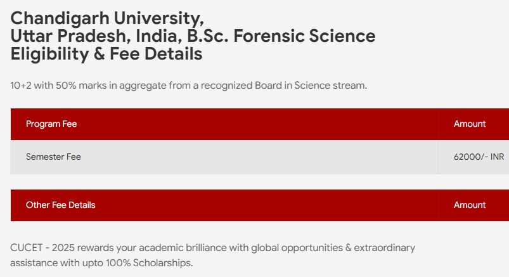
Task: Click Amount header in Program Fee table
Action: click(470, 124)
